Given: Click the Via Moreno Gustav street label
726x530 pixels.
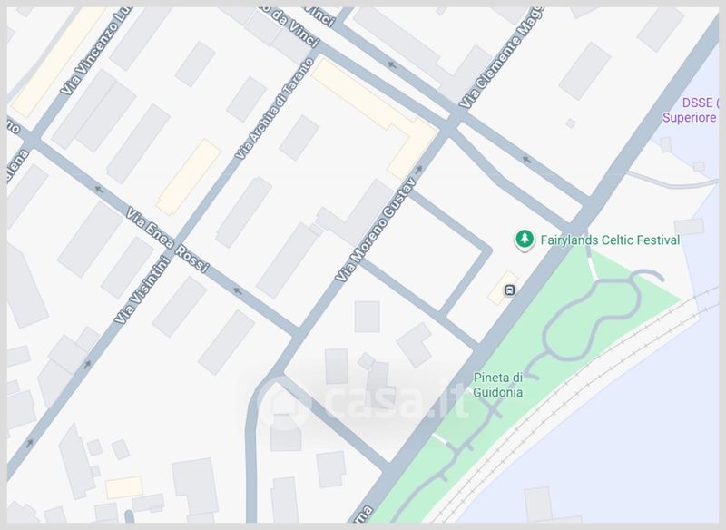Looking at the screenshot, I should tap(375, 229).
